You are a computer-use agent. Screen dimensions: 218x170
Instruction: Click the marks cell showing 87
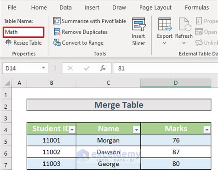176,152
